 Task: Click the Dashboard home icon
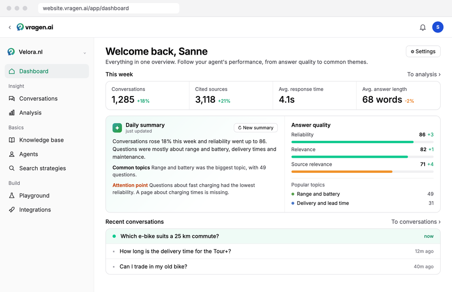coord(12,71)
